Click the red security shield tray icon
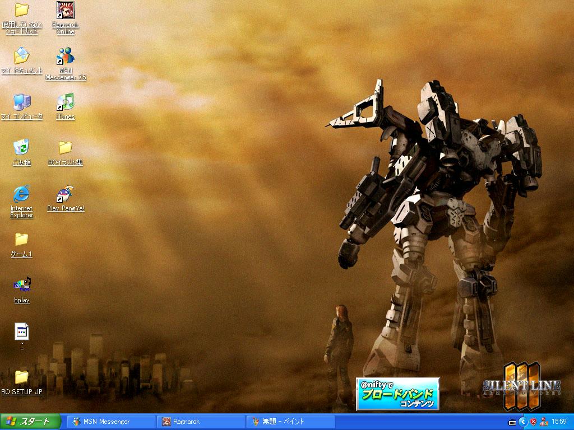The image size is (574, 430). [x=534, y=422]
